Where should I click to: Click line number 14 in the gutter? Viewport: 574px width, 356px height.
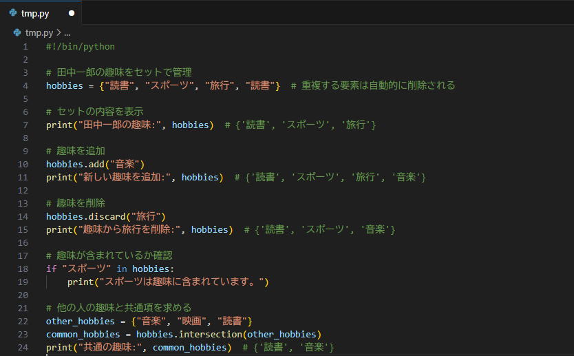coord(23,216)
